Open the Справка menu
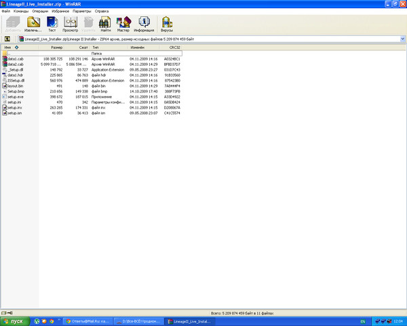 pyautogui.click(x=102, y=11)
